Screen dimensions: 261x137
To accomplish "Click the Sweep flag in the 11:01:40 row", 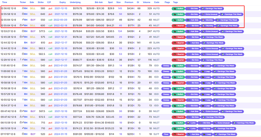I will [x=166, y=65].
